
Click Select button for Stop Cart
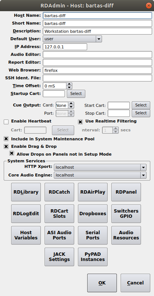[141, 113]
